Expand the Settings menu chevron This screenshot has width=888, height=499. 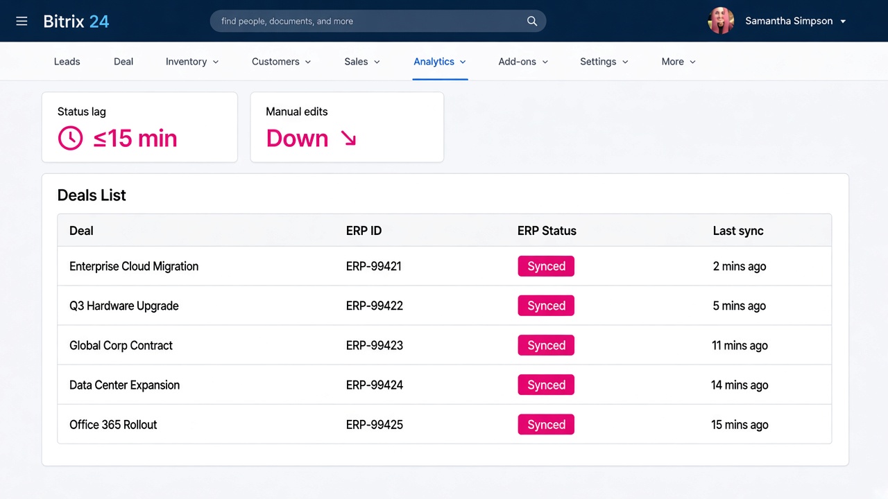(x=625, y=62)
